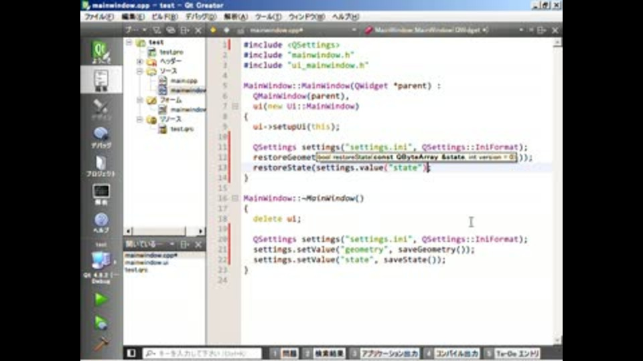Click the locator search input field
643x361 pixels.
[201, 352]
